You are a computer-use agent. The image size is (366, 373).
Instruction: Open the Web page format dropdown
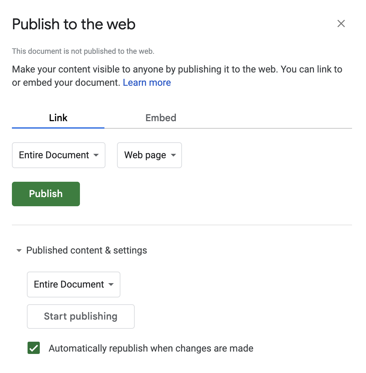(x=149, y=155)
